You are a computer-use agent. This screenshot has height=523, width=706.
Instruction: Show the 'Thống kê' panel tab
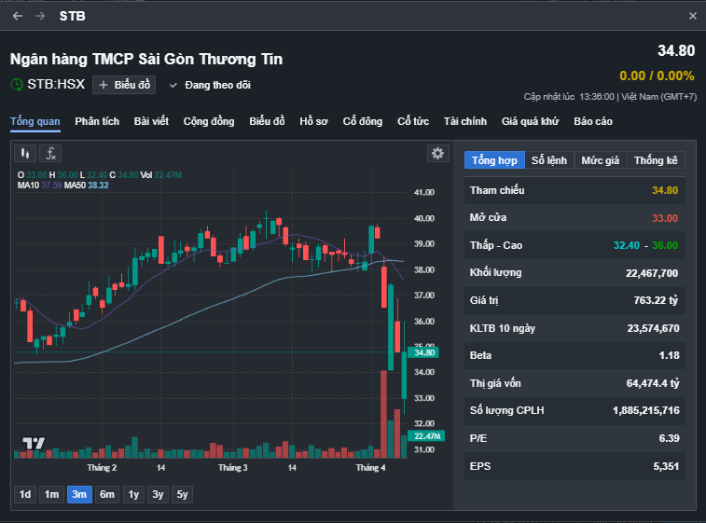coord(656,160)
